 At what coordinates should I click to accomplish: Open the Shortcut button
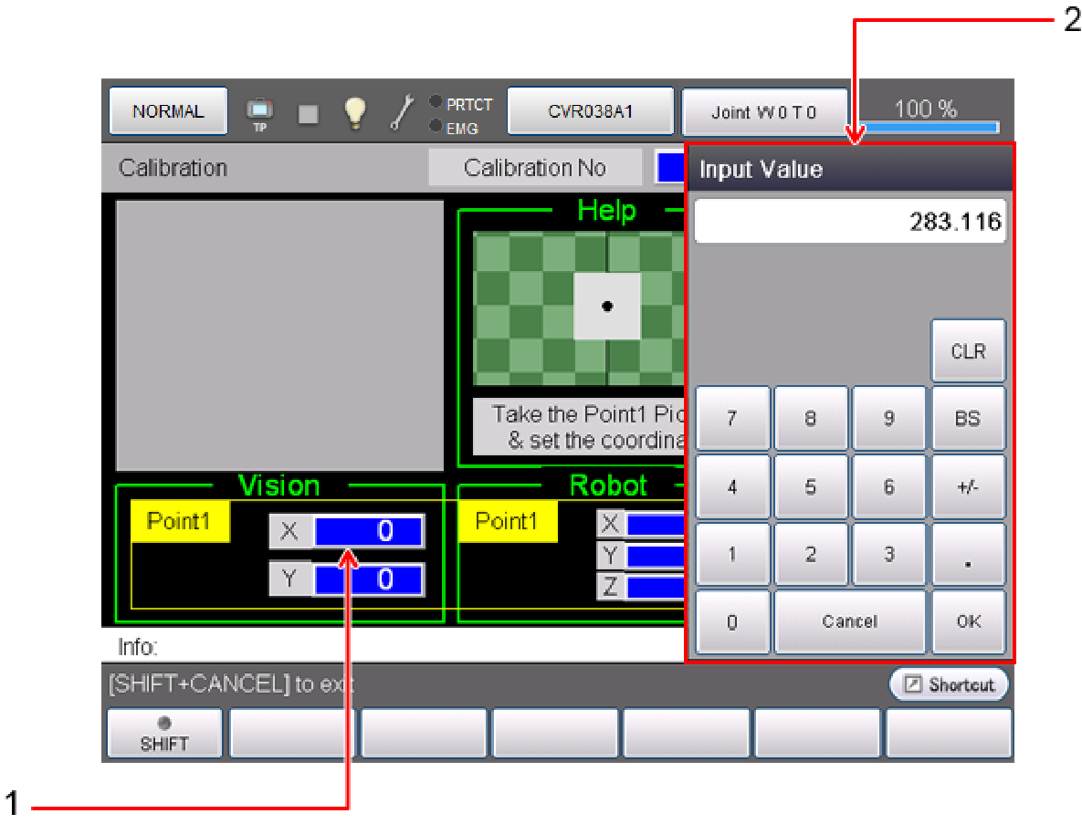[x=949, y=684]
